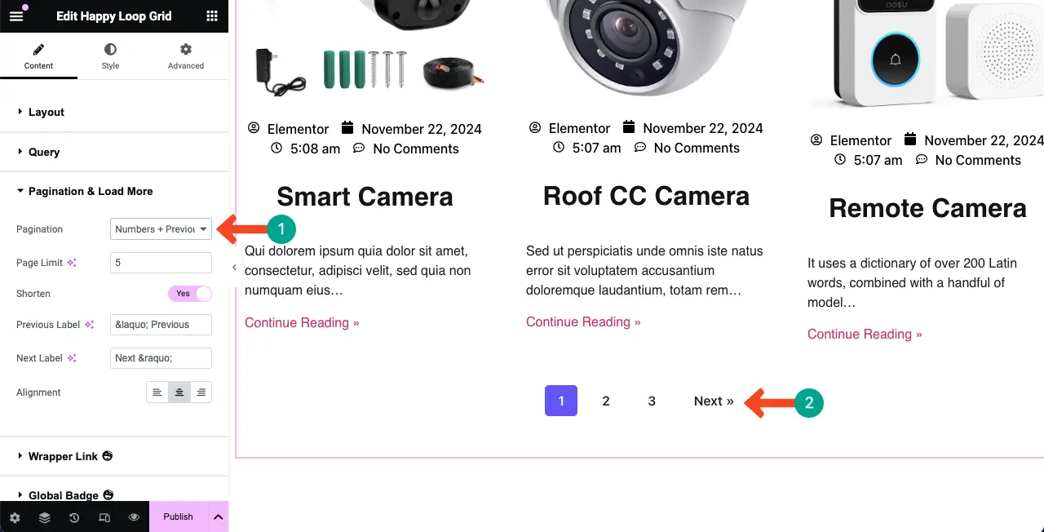
Task: Preview changes with the eye icon
Action: coord(134,517)
